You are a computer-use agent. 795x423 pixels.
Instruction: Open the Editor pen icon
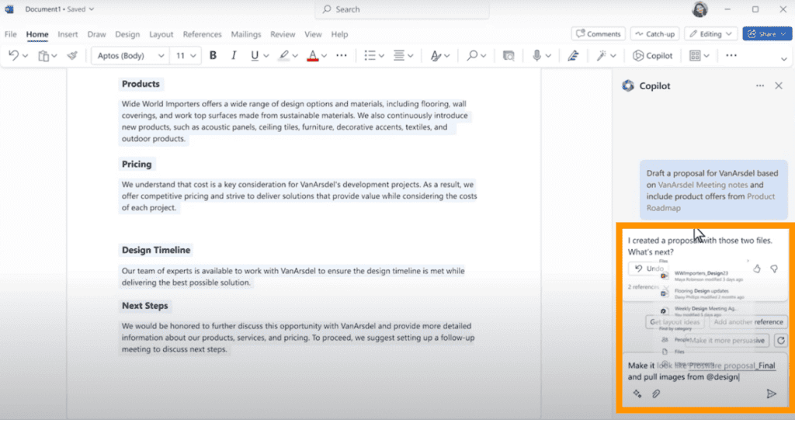point(574,56)
